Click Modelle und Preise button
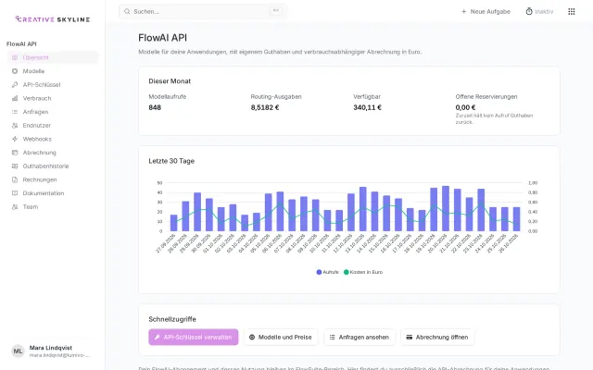This screenshot has height=370, width=593. point(281,337)
